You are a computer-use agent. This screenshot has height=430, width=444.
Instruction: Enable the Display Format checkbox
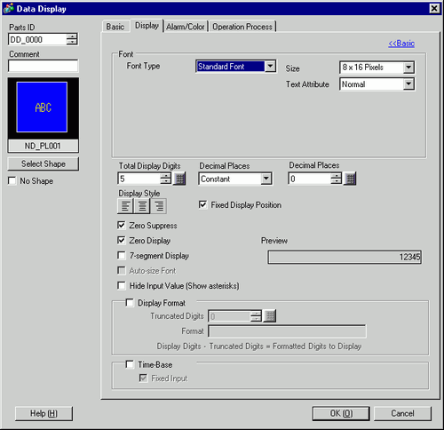[130, 303]
